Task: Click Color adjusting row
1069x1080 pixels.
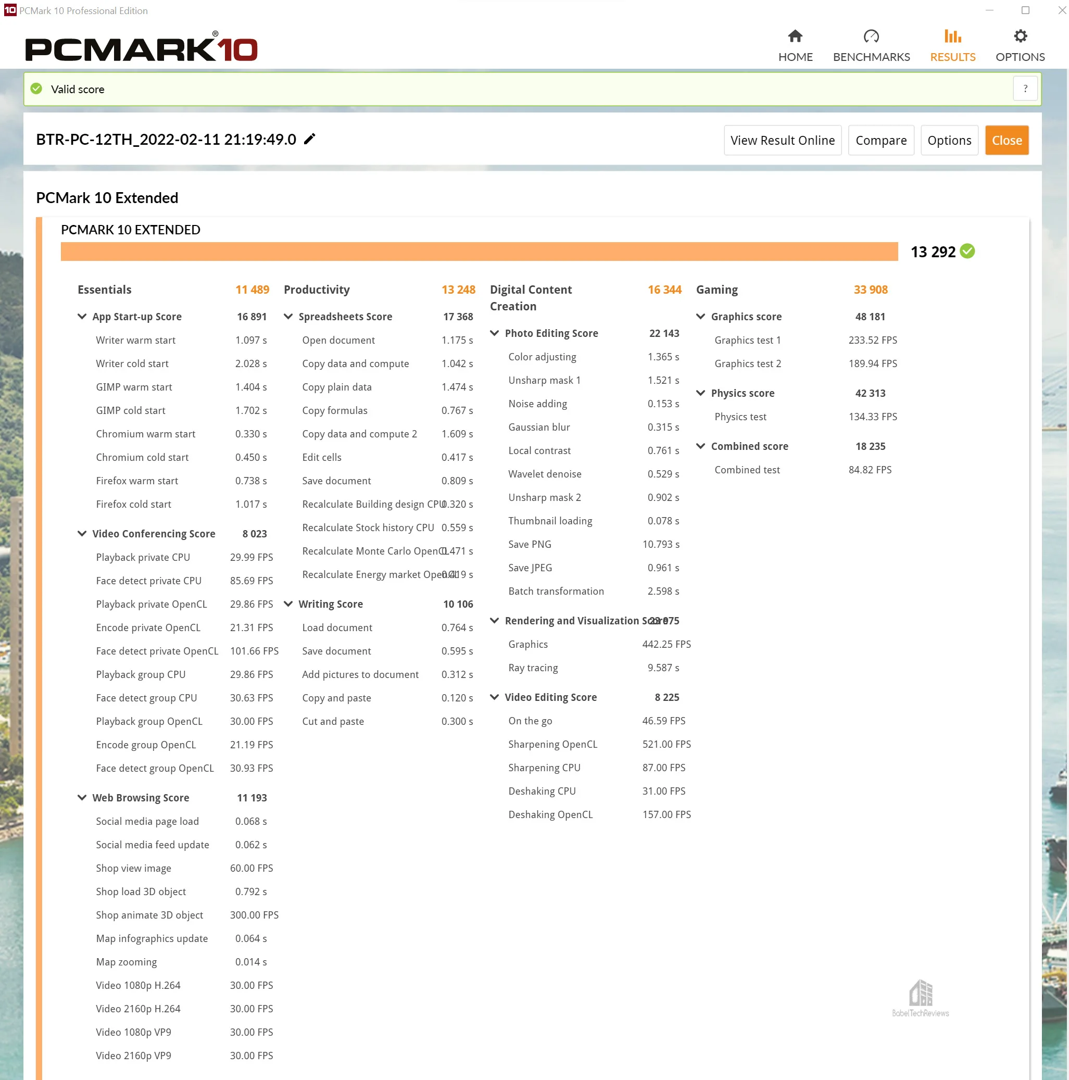Action: point(594,357)
